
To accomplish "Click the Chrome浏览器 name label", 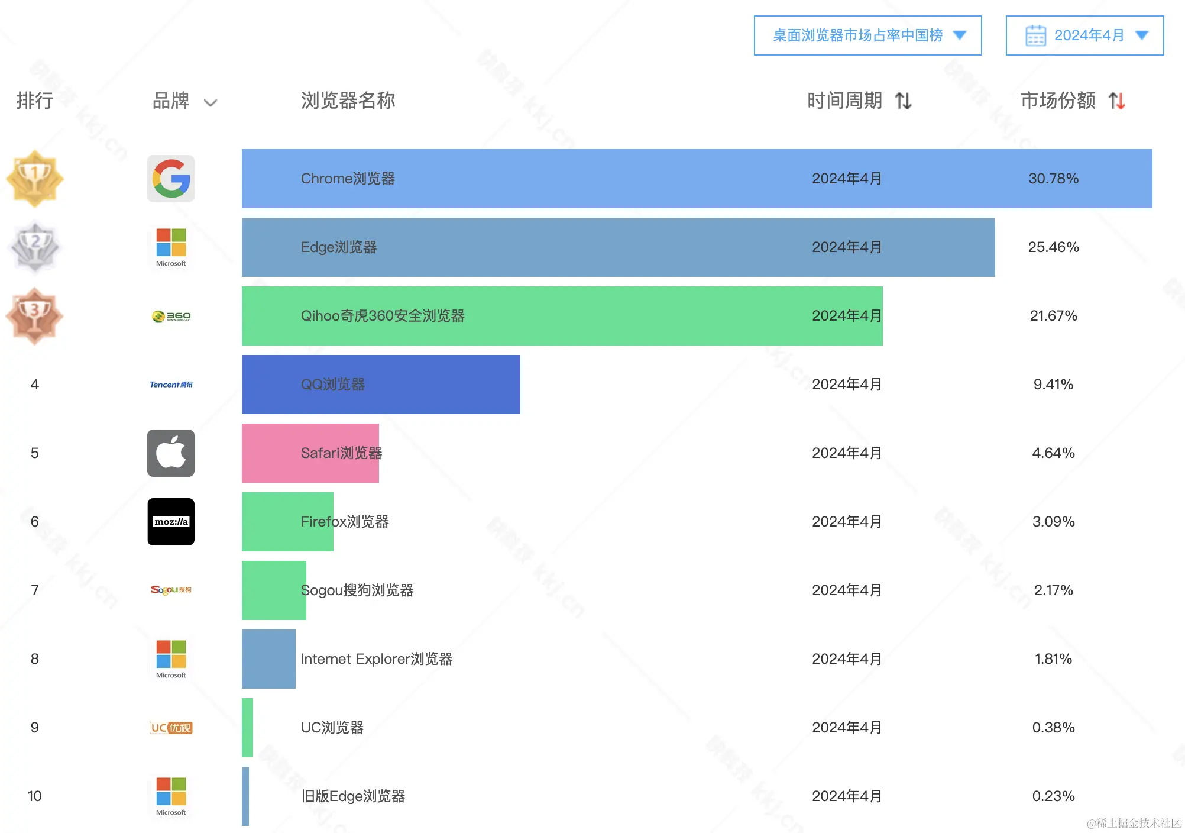I will pyautogui.click(x=348, y=179).
